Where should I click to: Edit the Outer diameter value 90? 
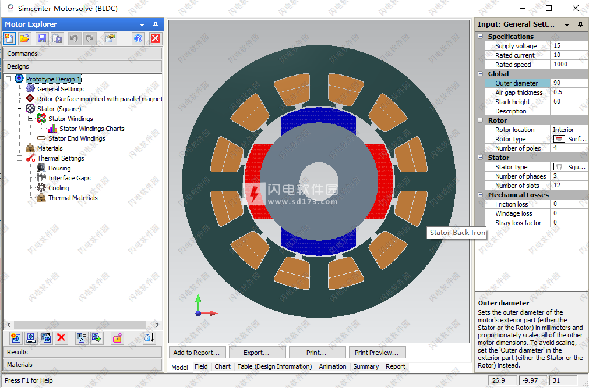tap(569, 83)
